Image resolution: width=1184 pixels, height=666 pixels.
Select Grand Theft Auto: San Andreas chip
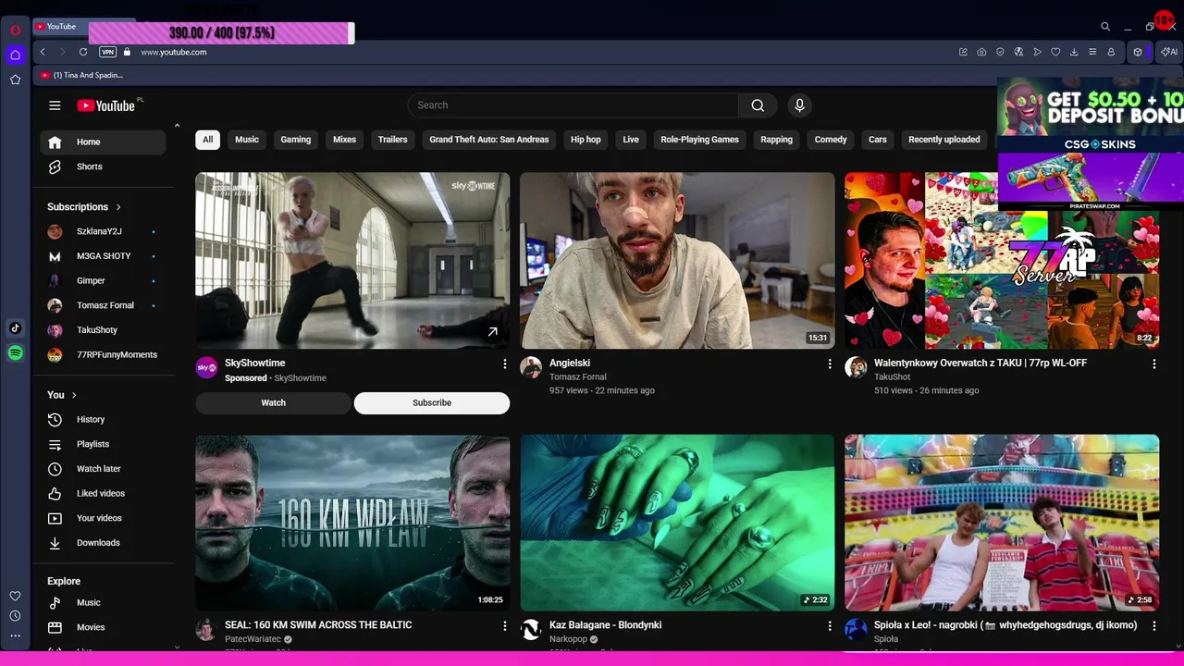click(489, 140)
